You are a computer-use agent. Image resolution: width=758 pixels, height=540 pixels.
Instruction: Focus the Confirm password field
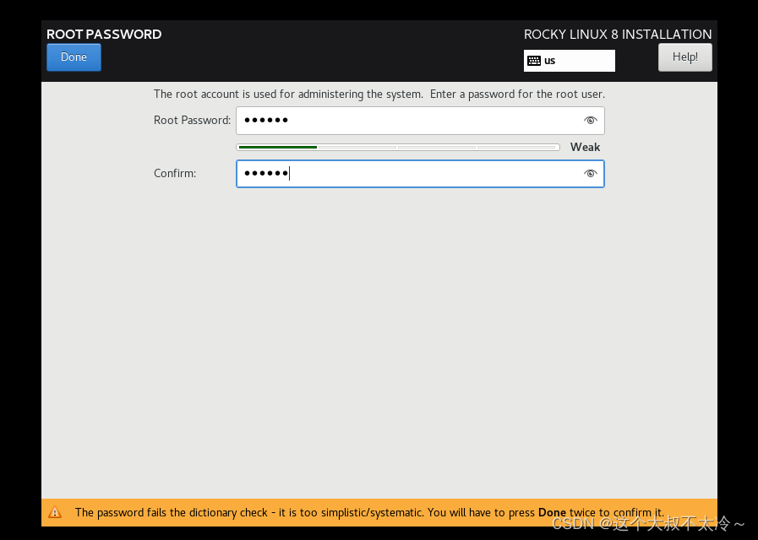tap(420, 174)
